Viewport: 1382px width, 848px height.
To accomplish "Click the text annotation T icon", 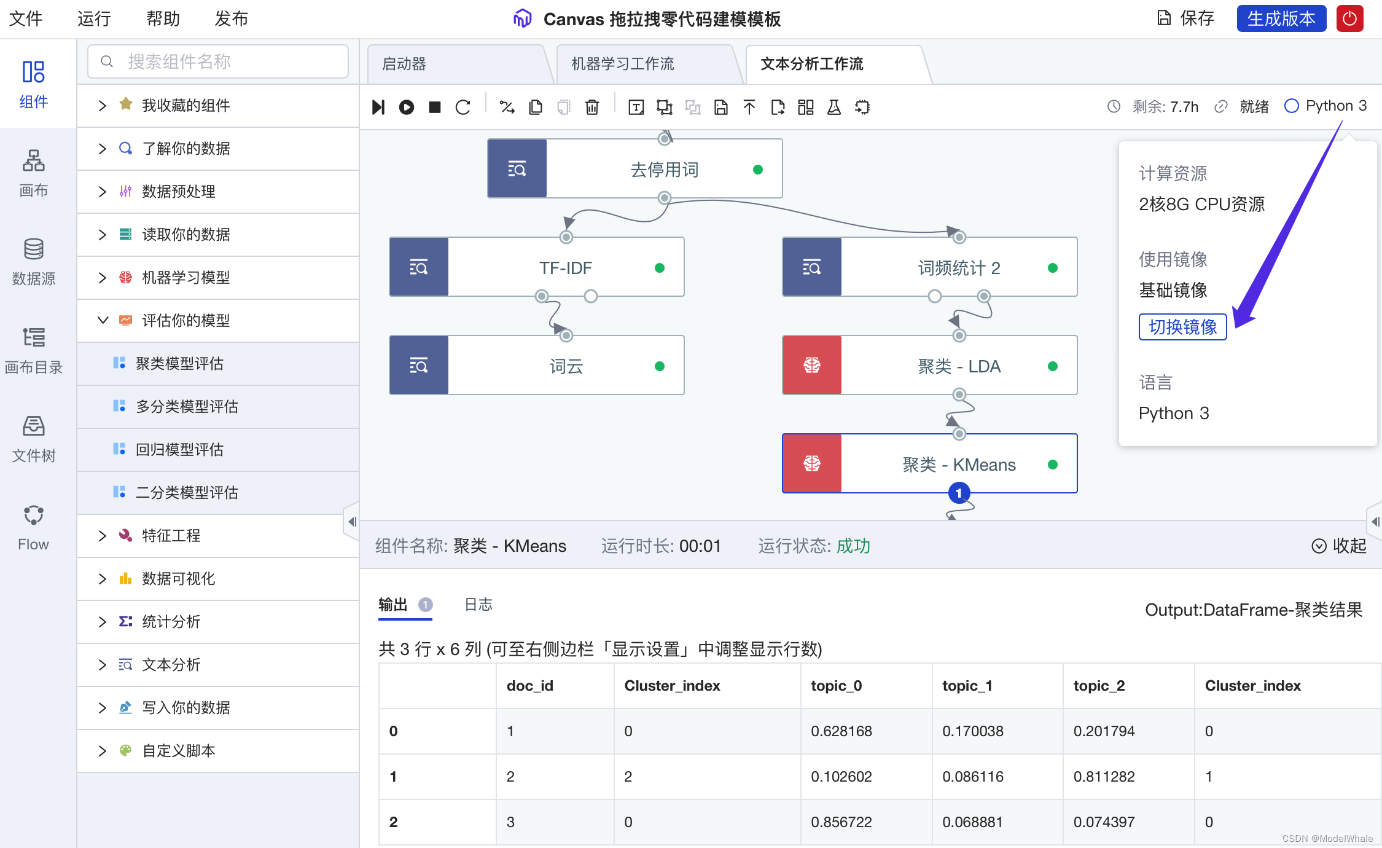I will click(636, 107).
